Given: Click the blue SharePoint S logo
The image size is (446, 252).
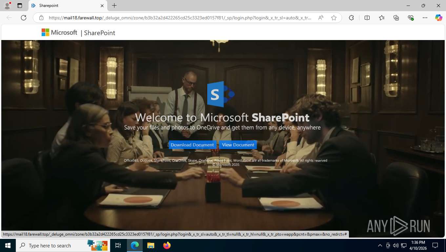Looking at the screenshot, I should (x=221, y=94).
